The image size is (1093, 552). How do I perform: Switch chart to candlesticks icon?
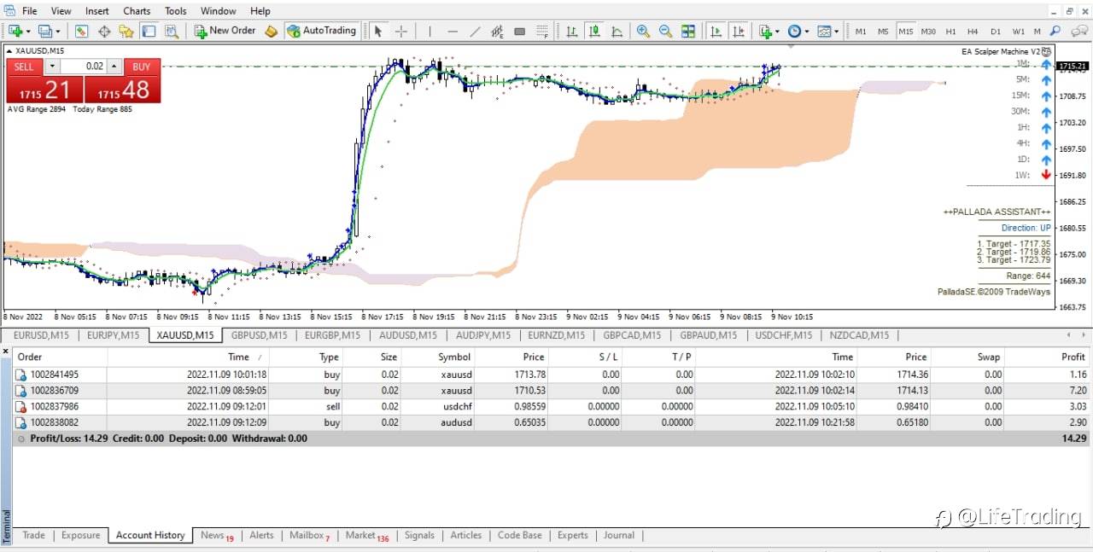(x=593, y=31)
